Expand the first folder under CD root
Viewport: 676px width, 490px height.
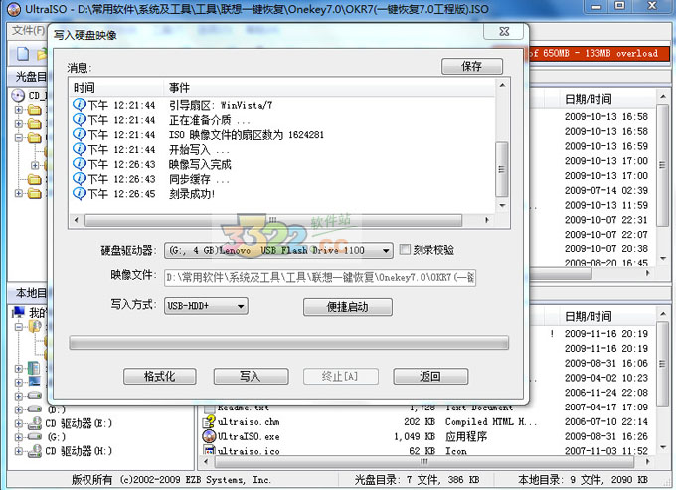19,110
